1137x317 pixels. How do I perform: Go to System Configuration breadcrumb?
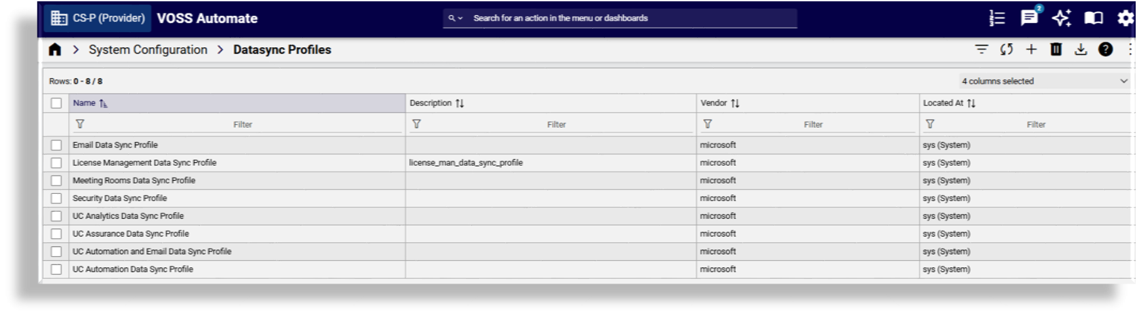pyautogui.click(x=148, y=50)
